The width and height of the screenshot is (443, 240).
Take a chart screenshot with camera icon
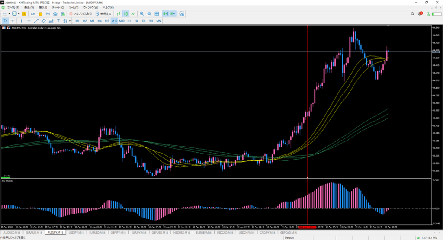point(182,14)
